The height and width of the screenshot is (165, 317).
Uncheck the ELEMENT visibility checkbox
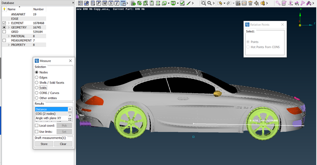click(4, 23)
